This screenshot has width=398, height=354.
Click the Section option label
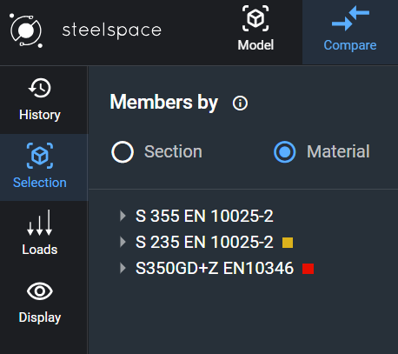pyautogui.click(x=173, y=151)
